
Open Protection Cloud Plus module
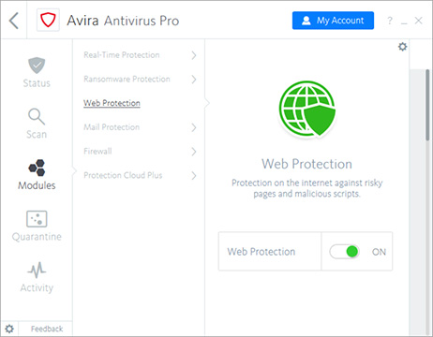click(x=123, y=175)
